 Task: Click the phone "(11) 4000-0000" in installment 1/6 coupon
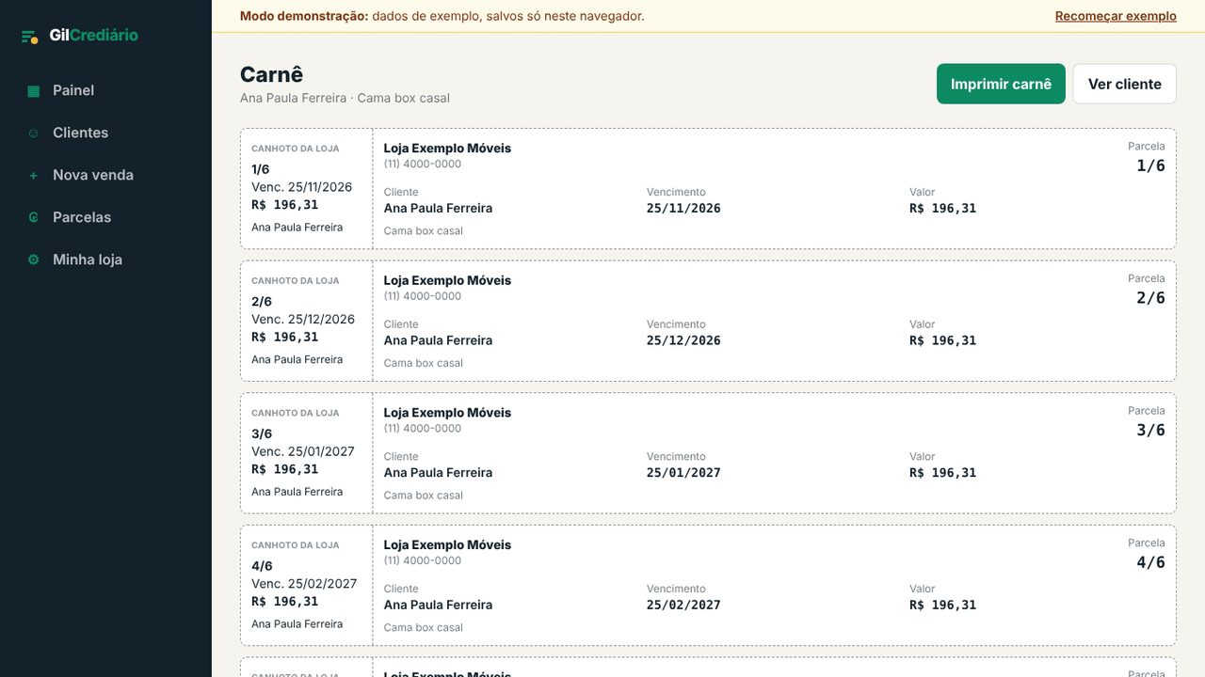point(423,165)
